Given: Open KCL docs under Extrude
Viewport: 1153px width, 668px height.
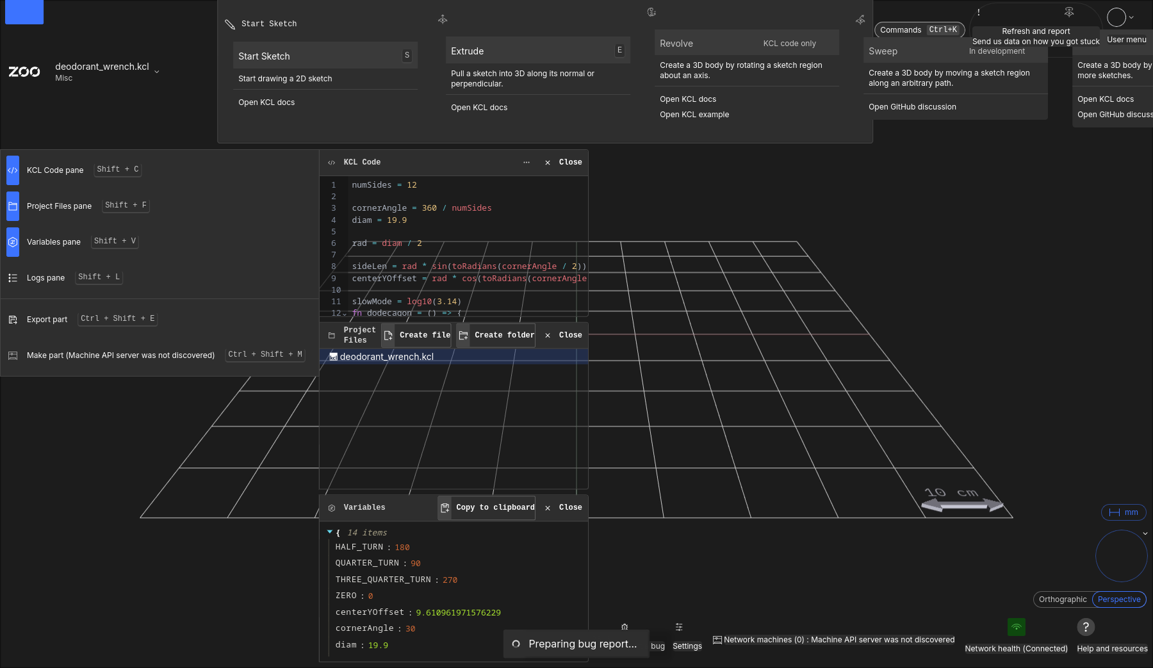Looking at the screenshot, I should [x=479, y=108].
